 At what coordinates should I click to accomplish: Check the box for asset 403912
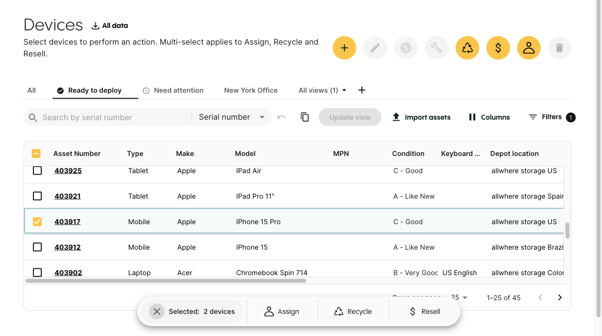(37, 247)
